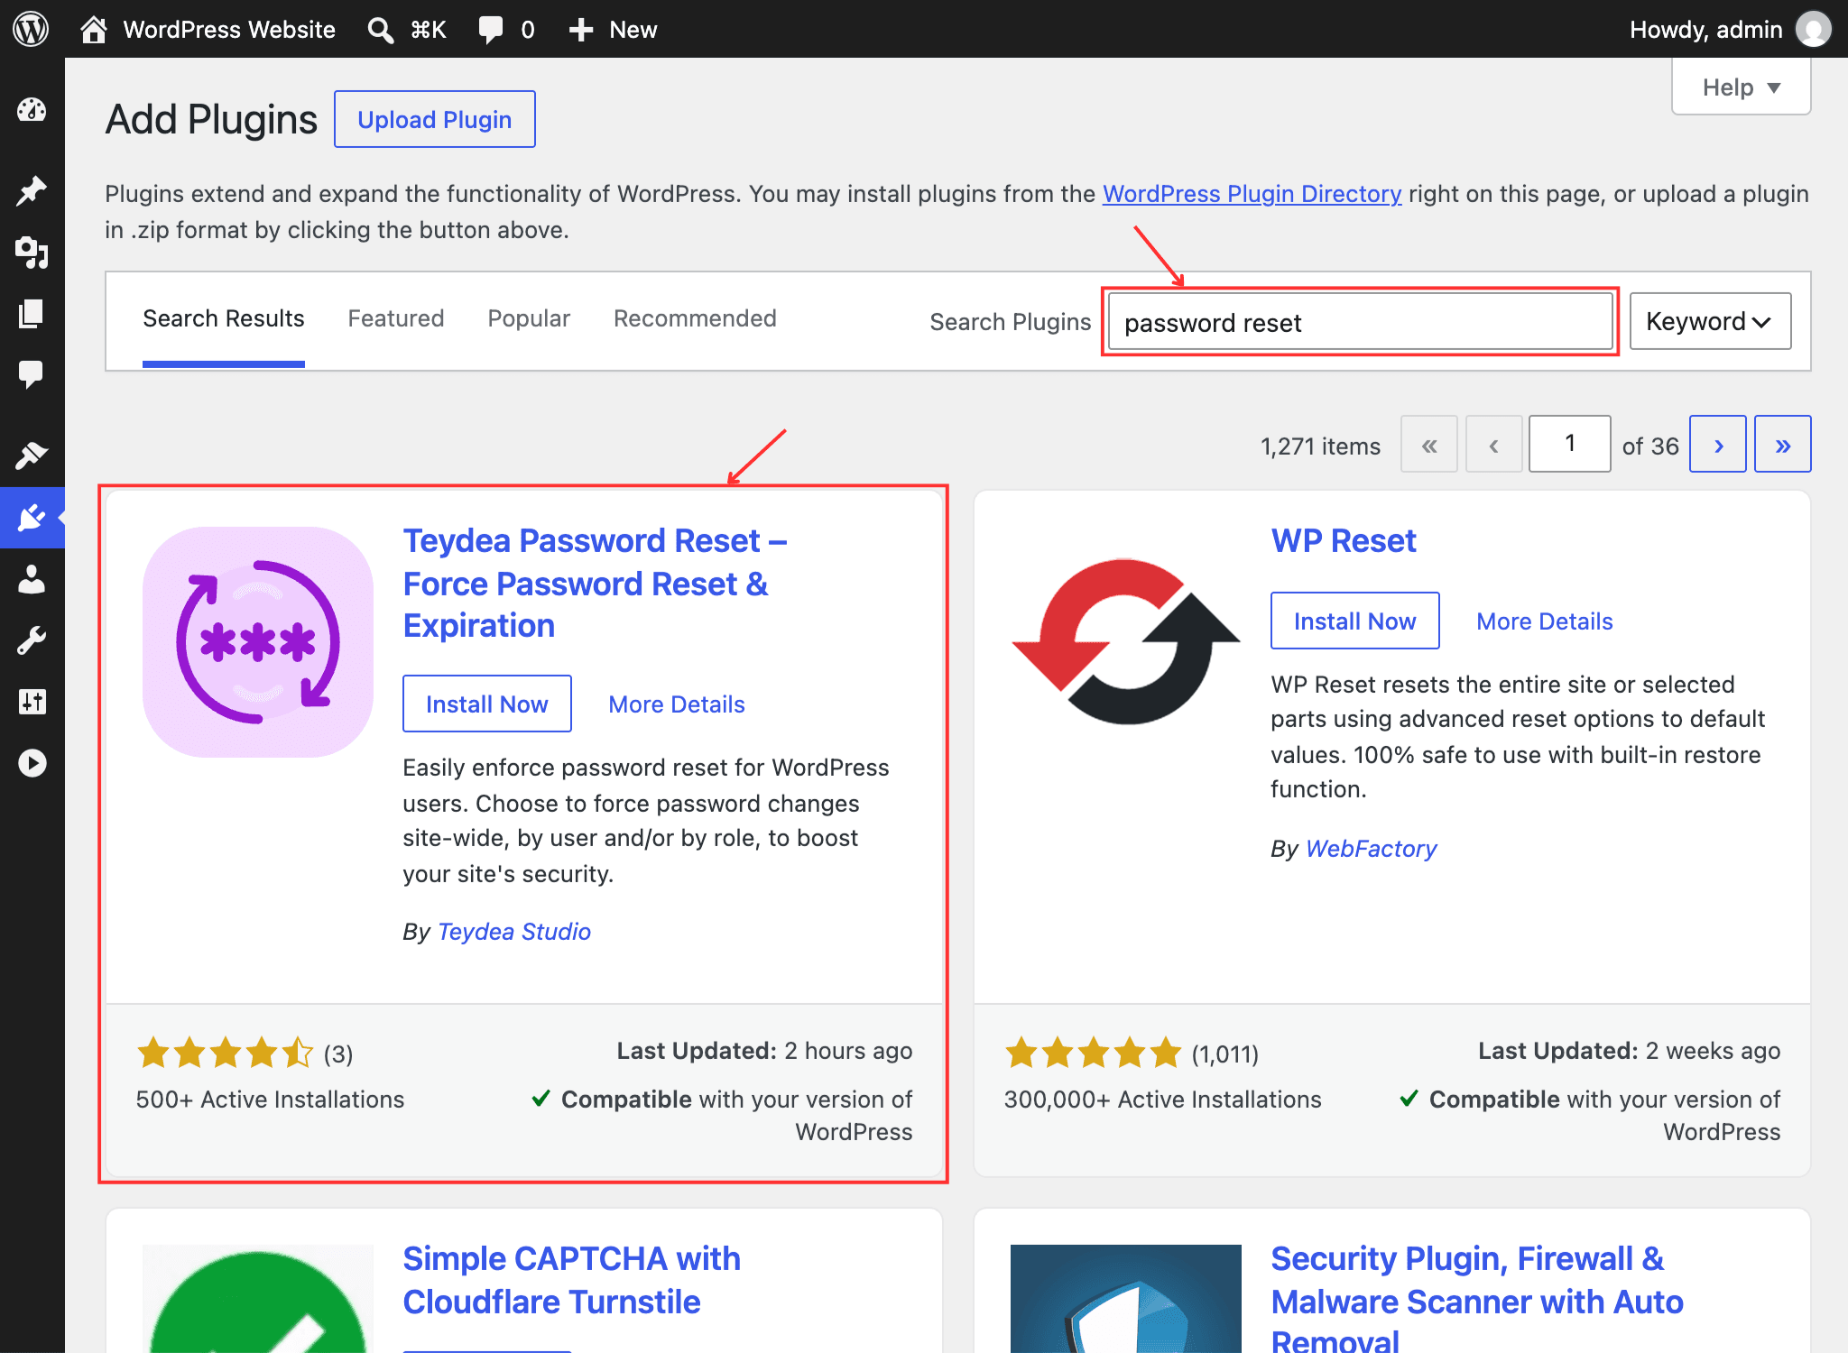Open Users sidebar icon
Screen dimensions: 1848x1353
[x=32, y=579]
